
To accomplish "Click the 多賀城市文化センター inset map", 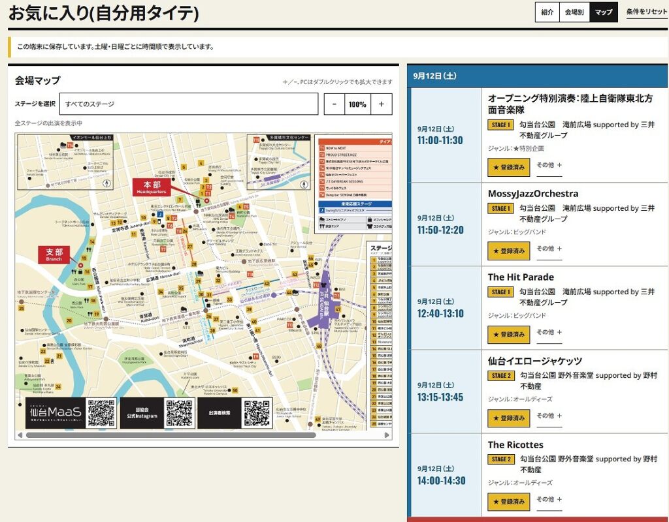I will pyautogui.click(x=278, y=162).
